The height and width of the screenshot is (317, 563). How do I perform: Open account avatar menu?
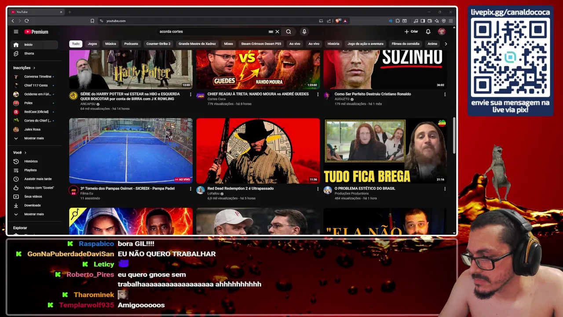click(442, 32)
